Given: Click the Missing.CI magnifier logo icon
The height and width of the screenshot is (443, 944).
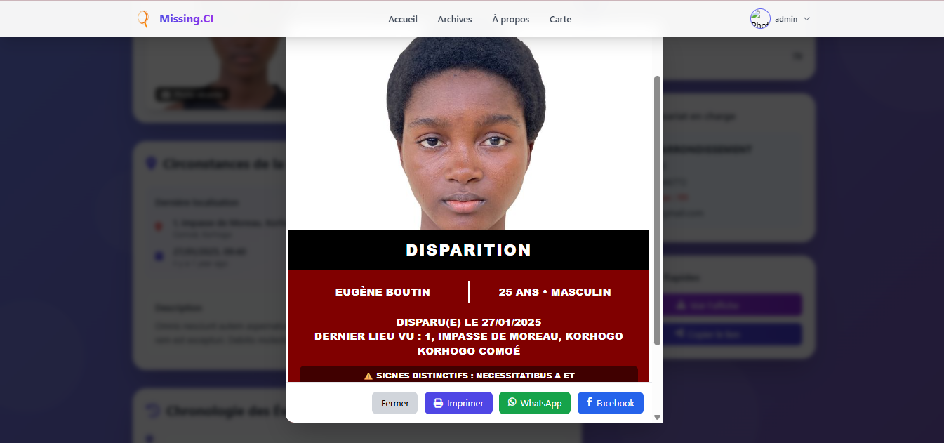Looking at the screenshot, I should 143,19.
